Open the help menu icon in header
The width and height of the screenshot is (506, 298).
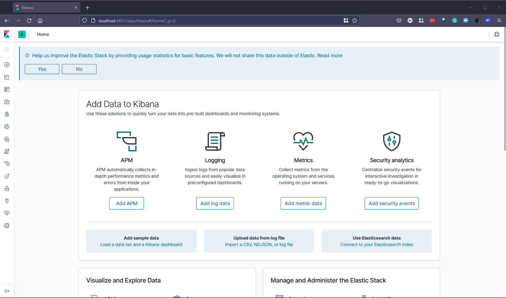(497, 34)
